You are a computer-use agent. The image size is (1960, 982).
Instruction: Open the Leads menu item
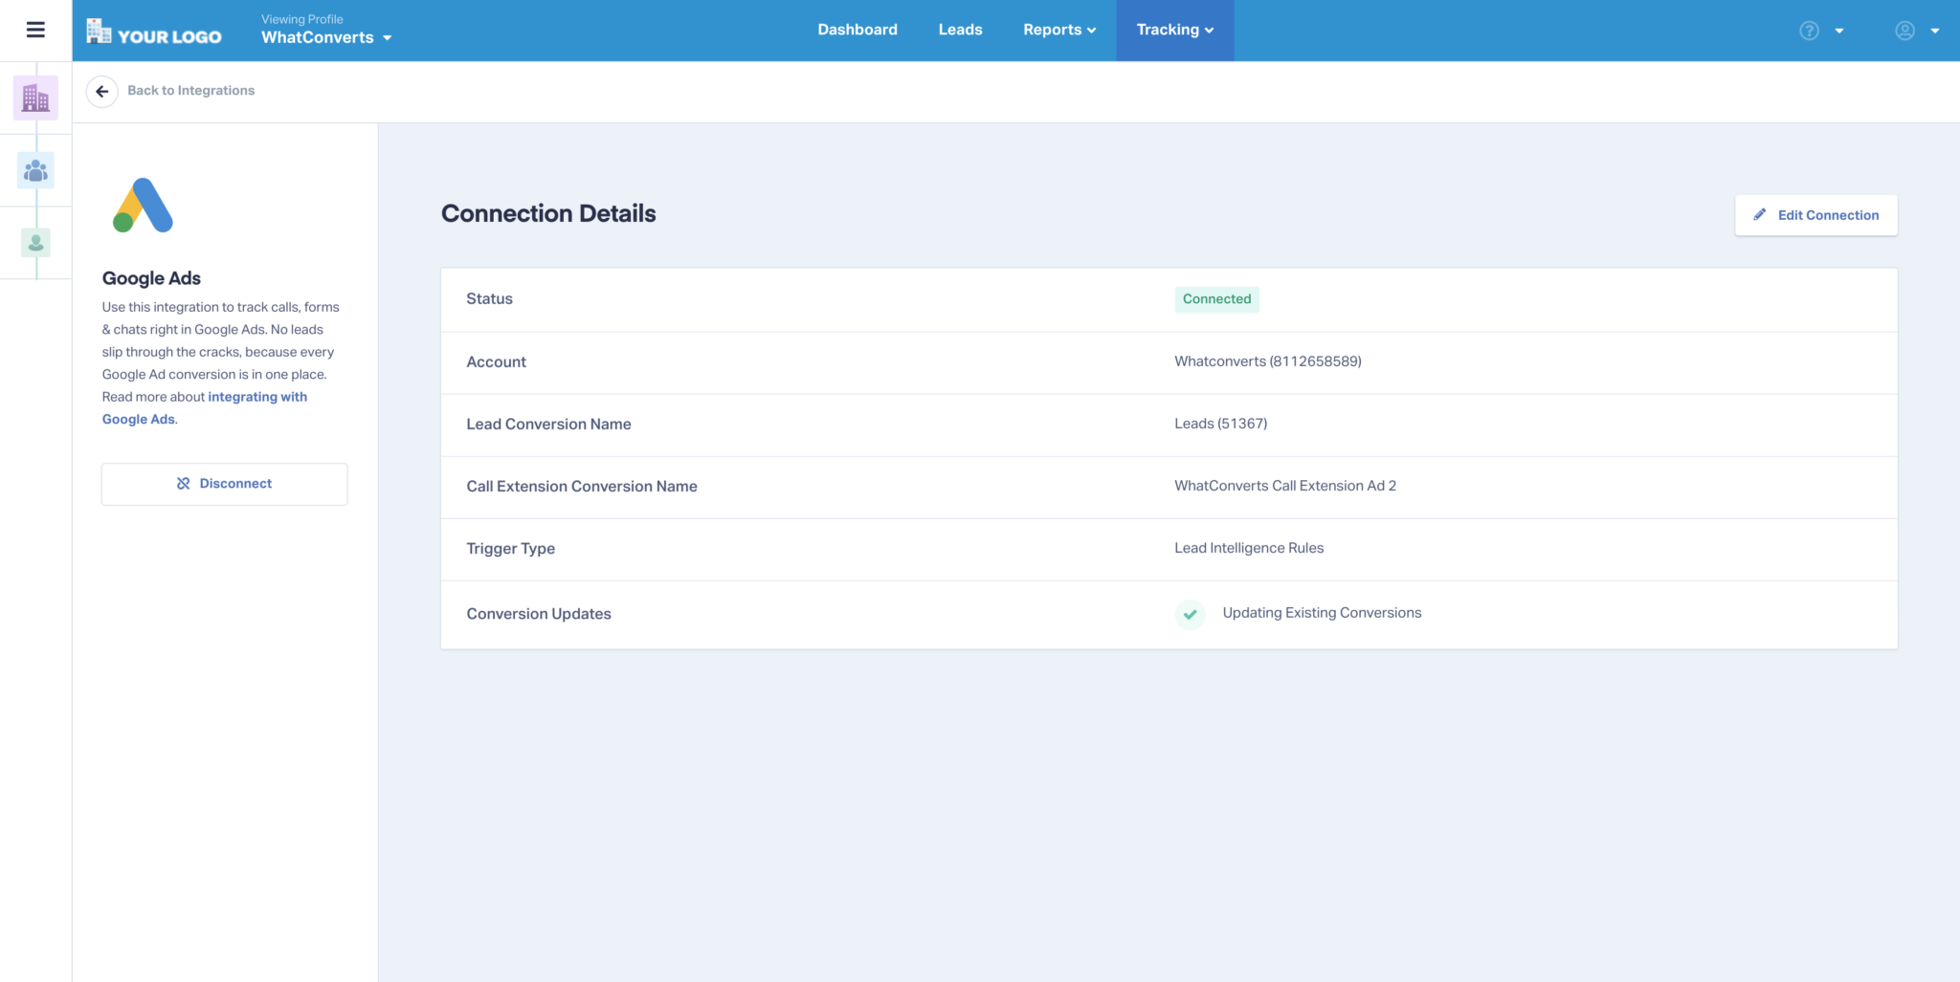tap(960, 30)
